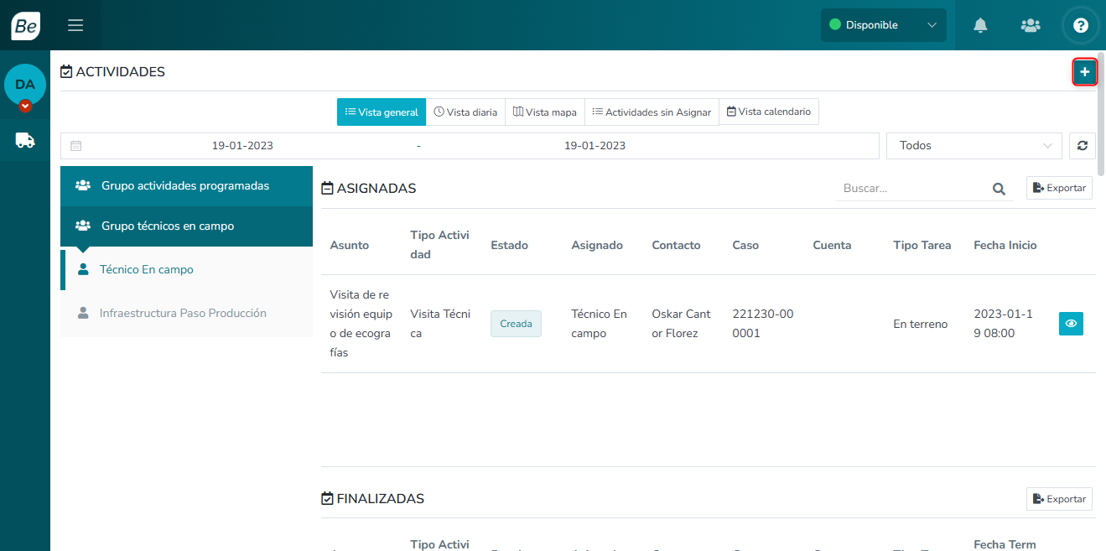This screenshot has height=551, width=1106.
Task: Switch to Vista mapa tab
Action: pos(545,112)
